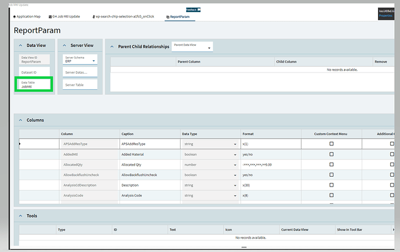Click the x(8) format cell
The width and height of the screenshot is (400, 252).
271,195
